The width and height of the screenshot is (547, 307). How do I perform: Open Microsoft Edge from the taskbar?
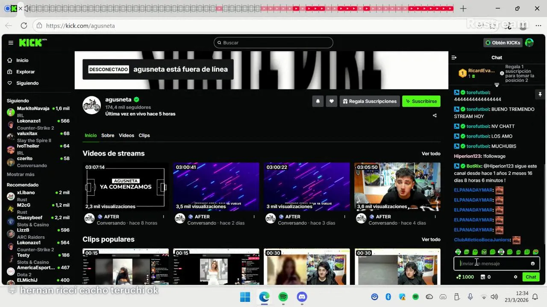pyautogui.click(x=264, y=297)
